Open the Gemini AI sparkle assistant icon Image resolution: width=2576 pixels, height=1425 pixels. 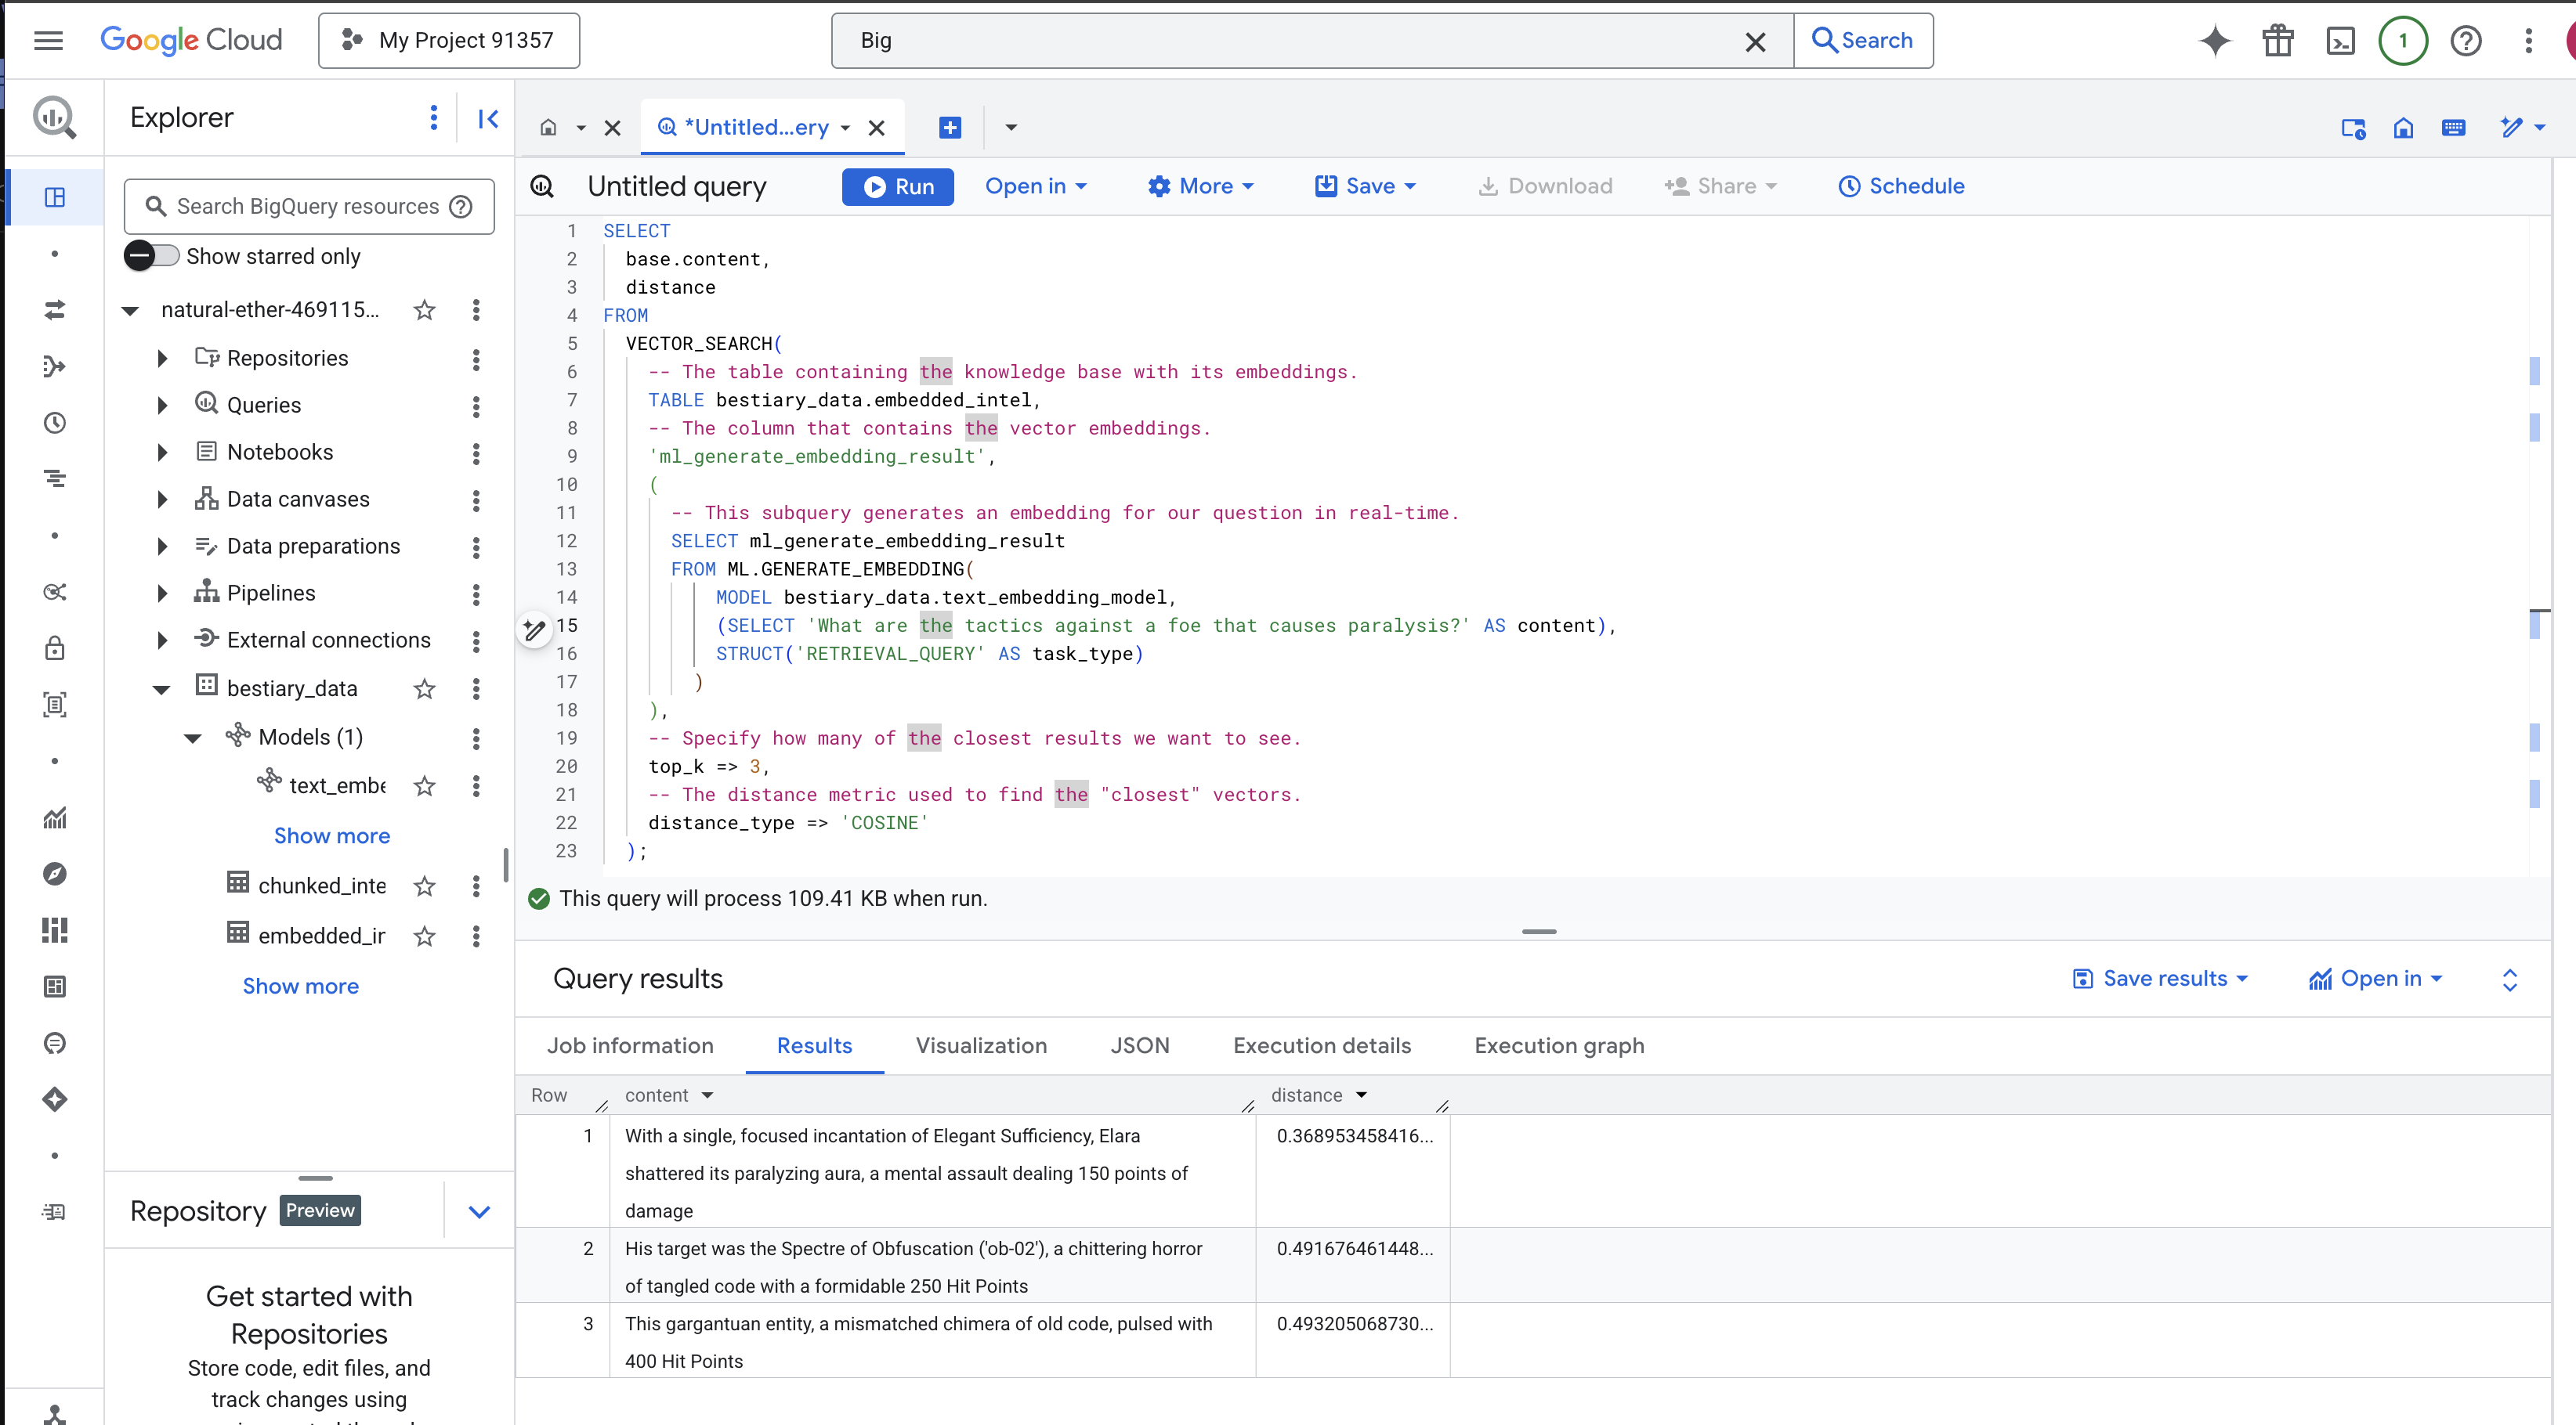2215,41
